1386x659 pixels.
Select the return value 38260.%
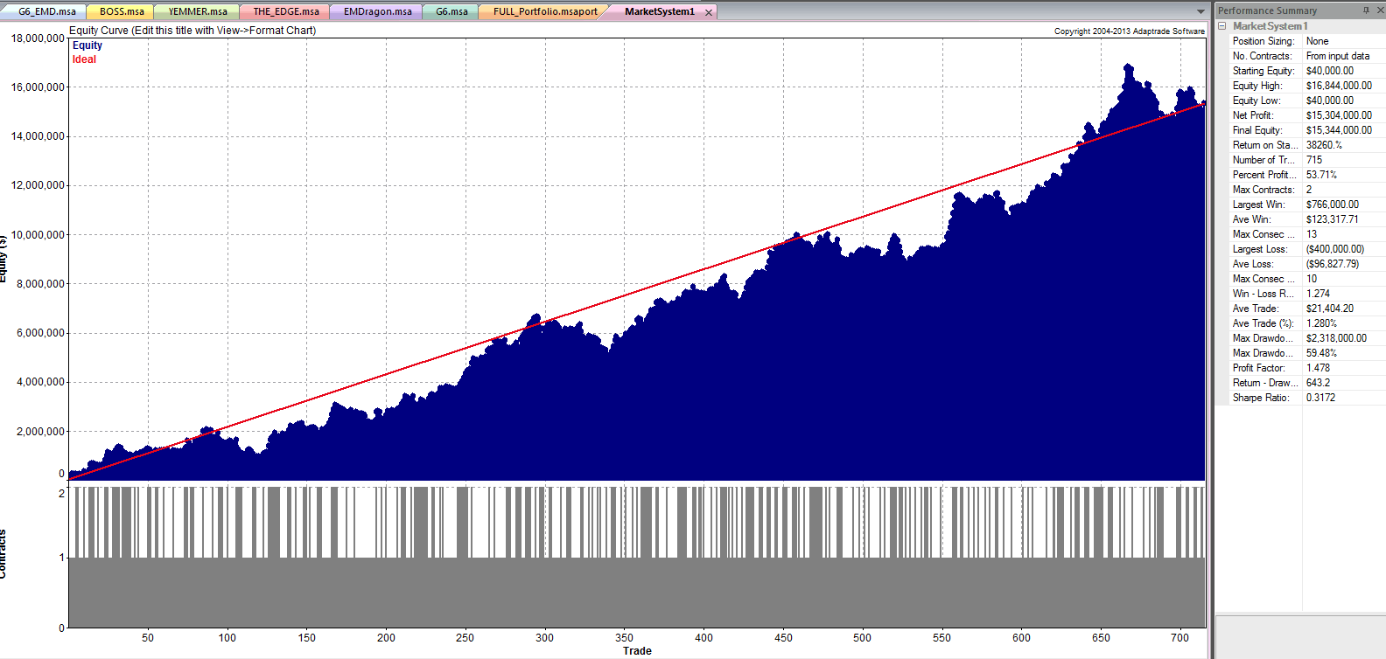click(1324, 145)
